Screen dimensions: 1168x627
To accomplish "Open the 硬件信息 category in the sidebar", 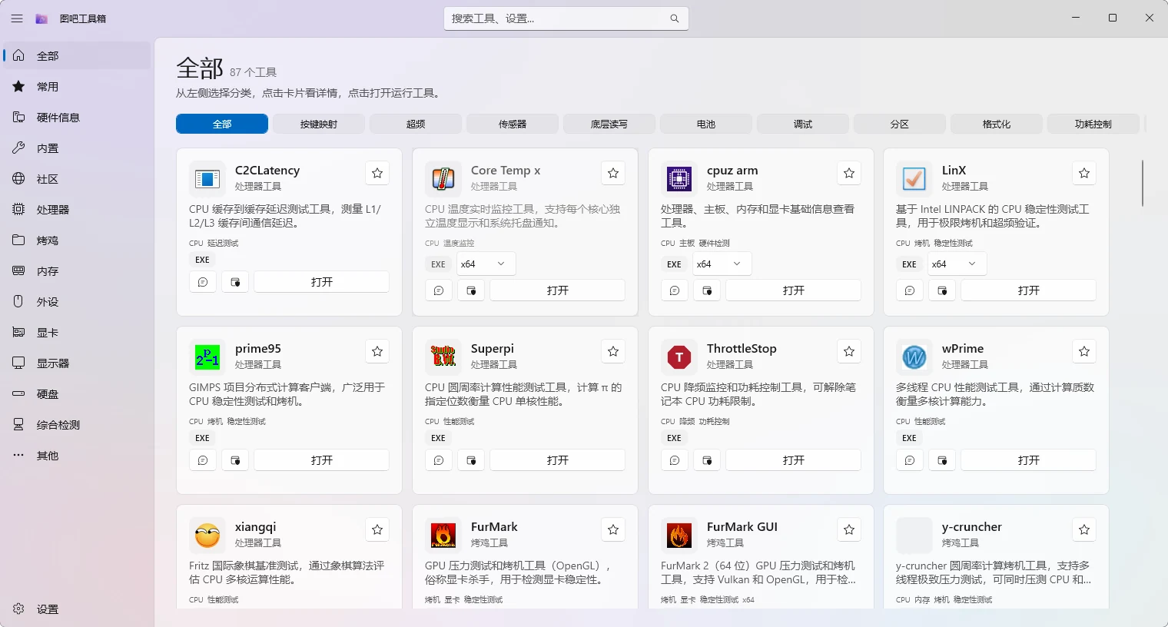I will point(77,118).
